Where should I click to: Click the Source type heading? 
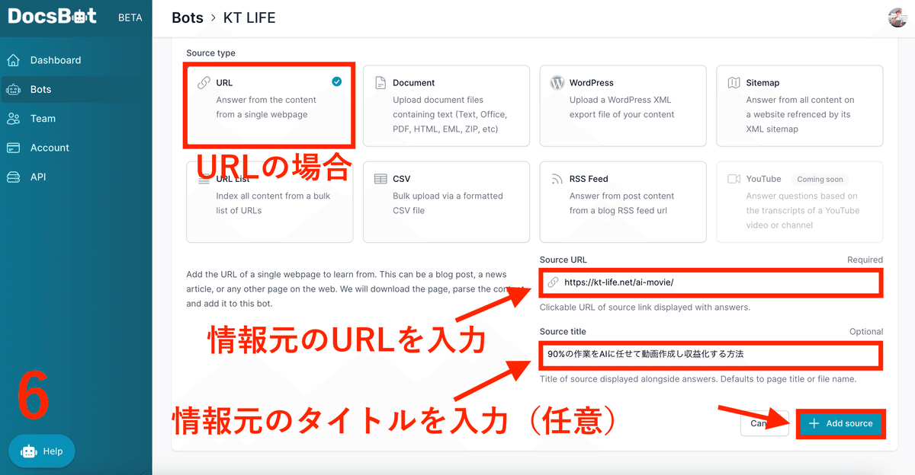coord(211,53)
